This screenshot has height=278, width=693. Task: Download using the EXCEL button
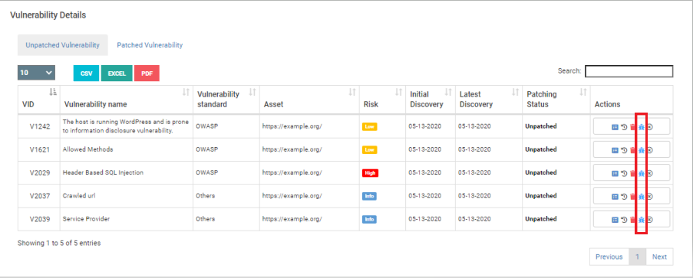117,74
